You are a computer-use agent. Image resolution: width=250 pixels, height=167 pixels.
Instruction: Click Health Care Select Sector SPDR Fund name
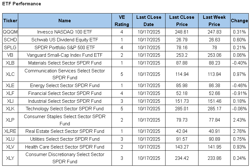click(65, 147)
